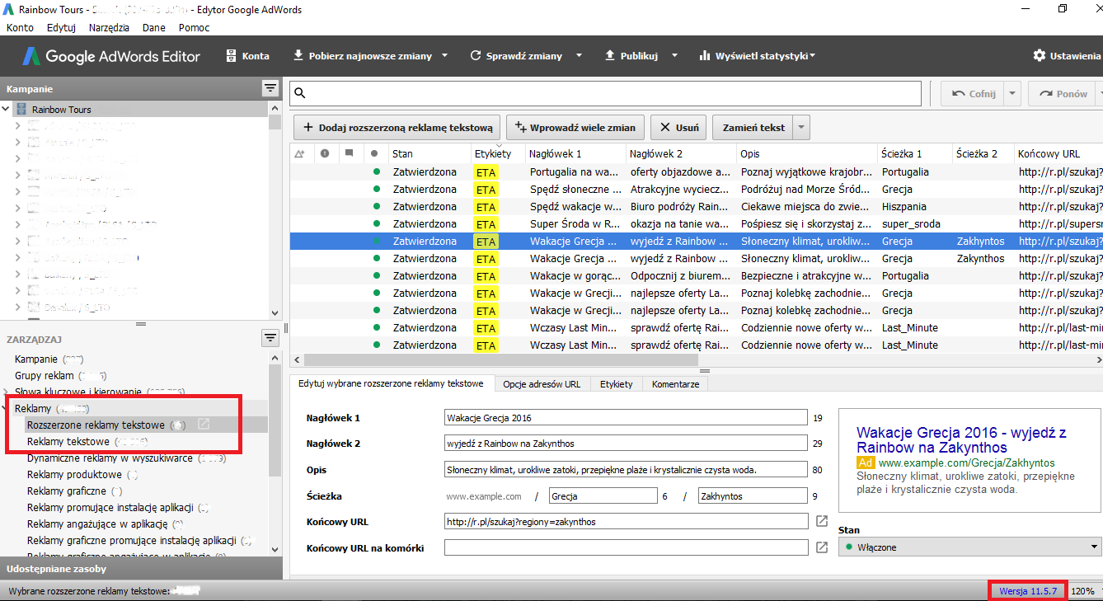Open pop-out icon beside Rozszerzone reklamy tekstowe

[x=203, y=425]
